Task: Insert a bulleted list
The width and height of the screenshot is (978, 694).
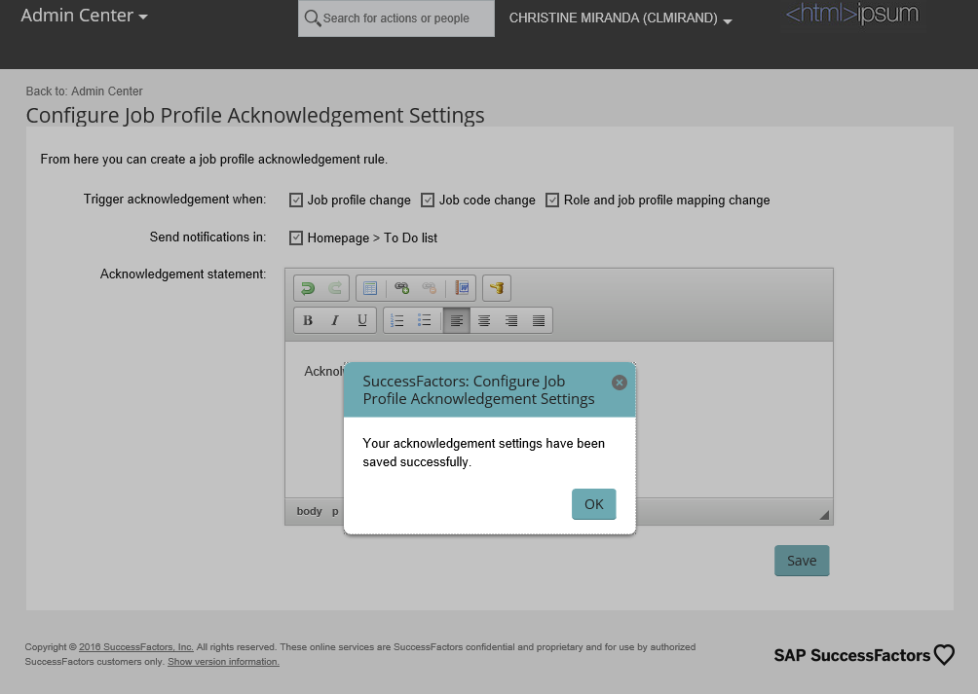Action: click(x=424, y=320)
